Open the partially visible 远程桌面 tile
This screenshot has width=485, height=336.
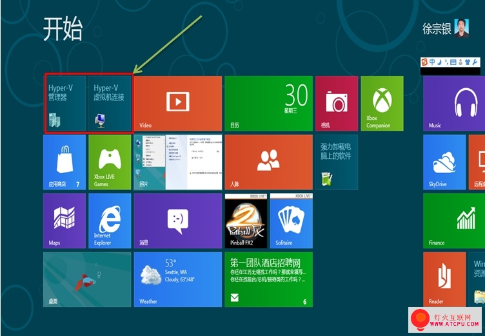(x=477, y=162)
